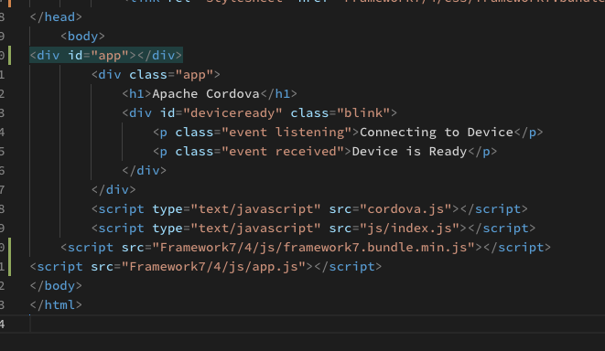
Task: Click the h1 Apache Cordova heading line
Action: click(210, 93)
